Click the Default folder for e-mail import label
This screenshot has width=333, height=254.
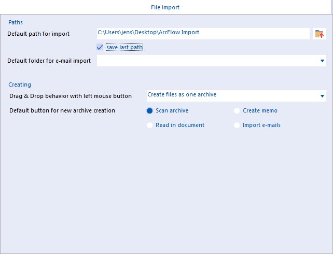(x=49, y=61)
